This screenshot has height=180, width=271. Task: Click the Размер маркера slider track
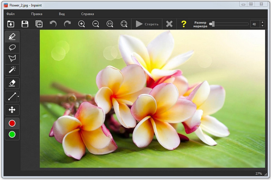(x=231, y=24)
